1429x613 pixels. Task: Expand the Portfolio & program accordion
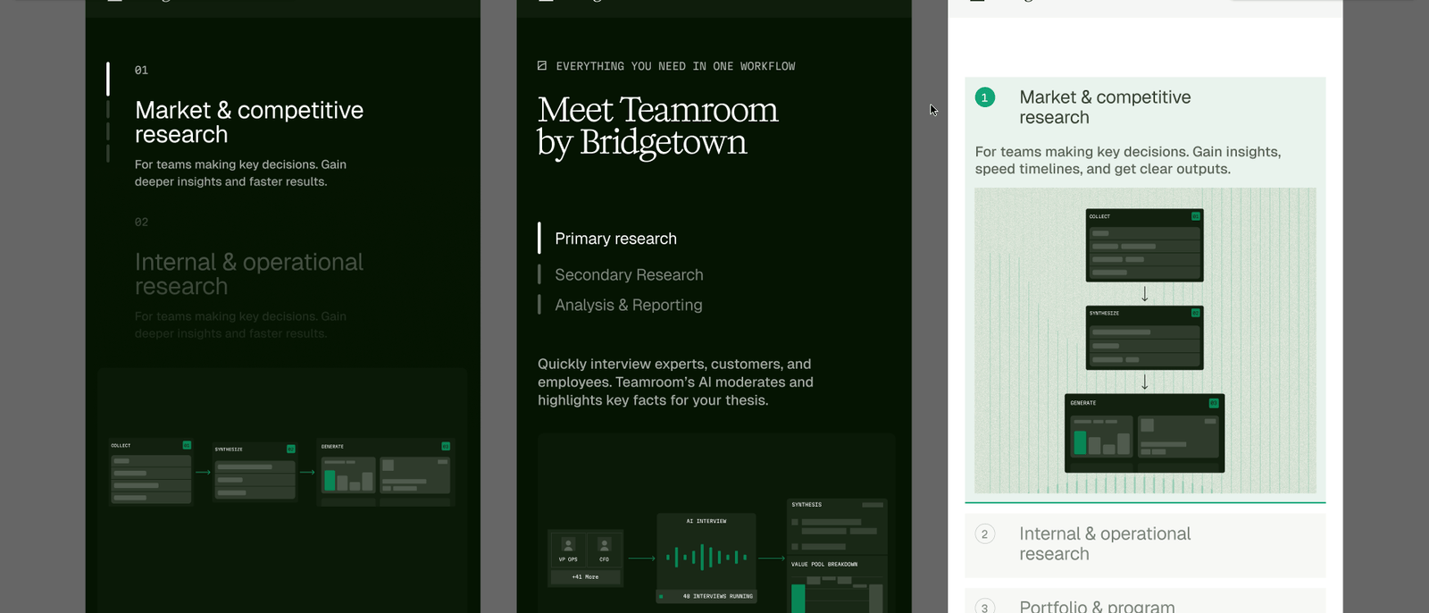point(1145,602)
